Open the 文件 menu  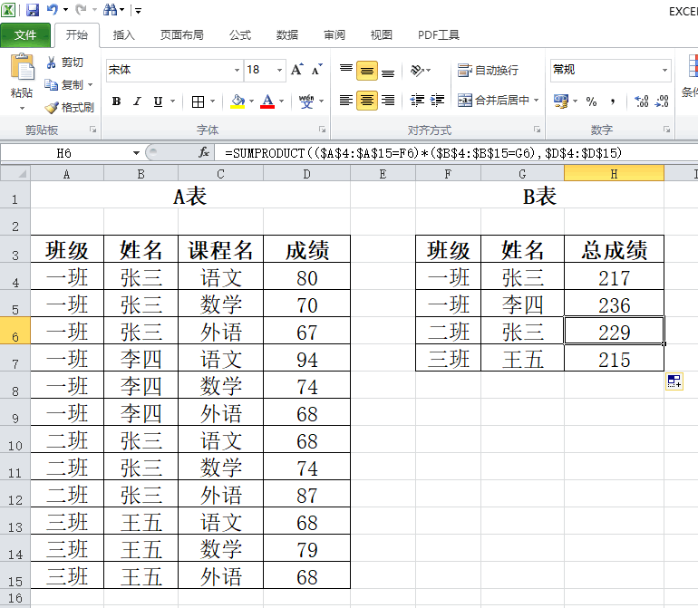(x=25, y=35)
